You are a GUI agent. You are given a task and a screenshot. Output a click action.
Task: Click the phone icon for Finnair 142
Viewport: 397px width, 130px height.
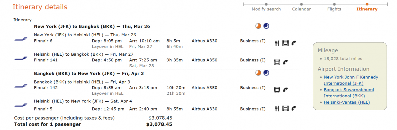point(286,90)
